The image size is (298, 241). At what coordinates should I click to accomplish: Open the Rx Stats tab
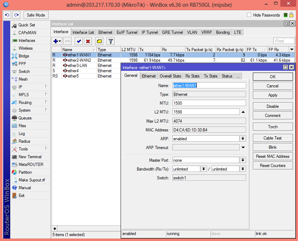pos(193,76)
